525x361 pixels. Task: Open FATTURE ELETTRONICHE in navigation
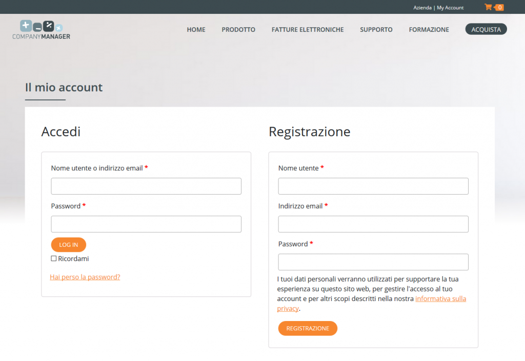[308, 30]
